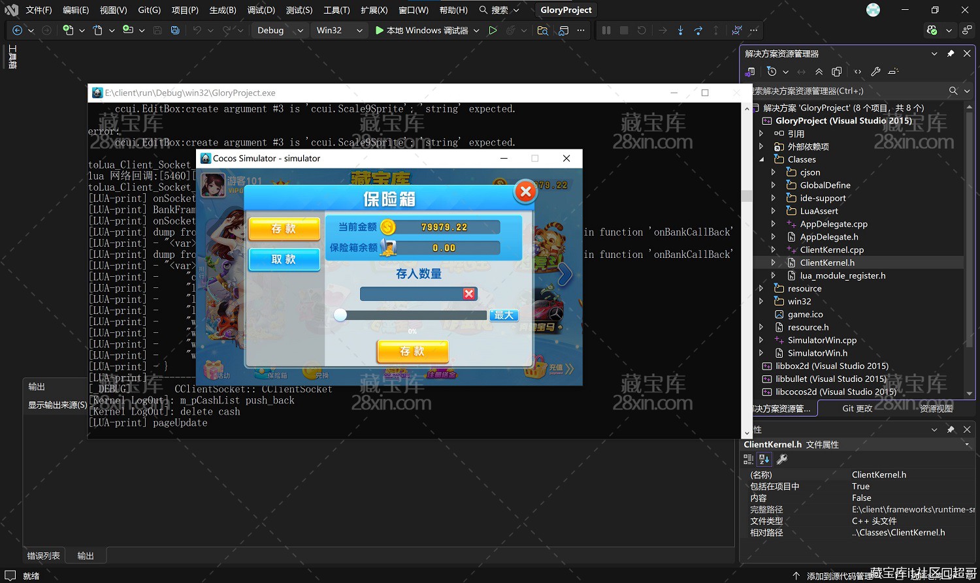
Task: Select the 取款 withdraw icon in the safe dialog
Action: 284,259
